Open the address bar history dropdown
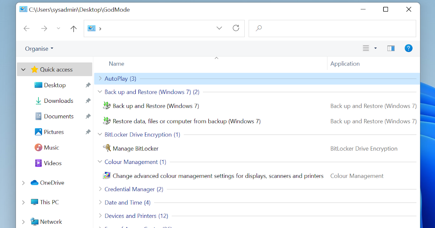The height and width of the screenshot is (228, 435). [x=219, y=28]
